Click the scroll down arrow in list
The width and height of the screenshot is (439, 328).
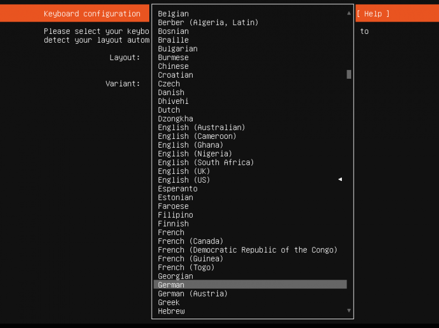[349, 310]
